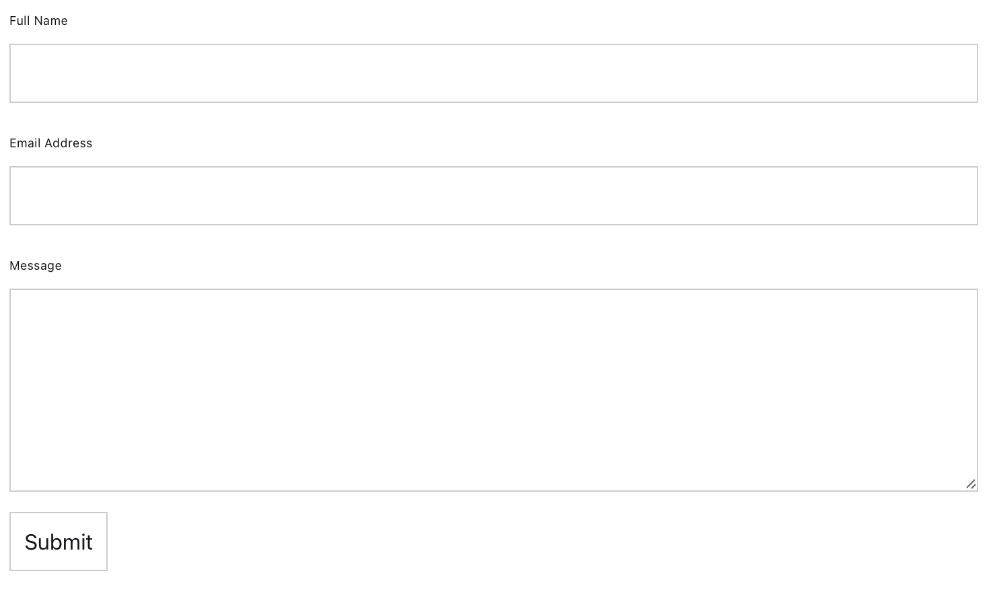Focus the field under Email Address

[494, 196]
